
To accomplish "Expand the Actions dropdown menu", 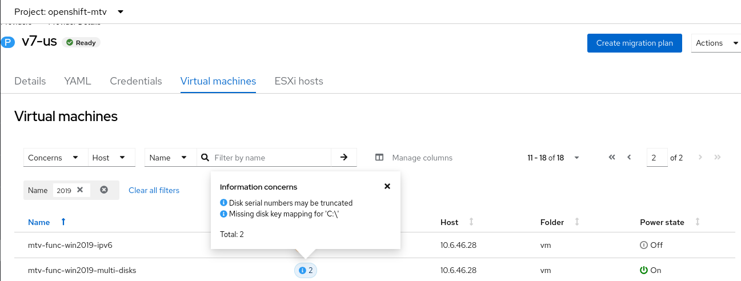I will point(716,43).
